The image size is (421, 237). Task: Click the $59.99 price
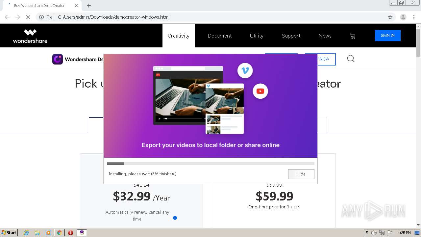pos(274,196)
